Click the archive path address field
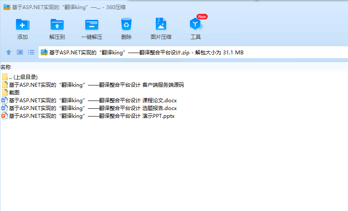The height and width of the screenshot is (211, 348). 193,52
